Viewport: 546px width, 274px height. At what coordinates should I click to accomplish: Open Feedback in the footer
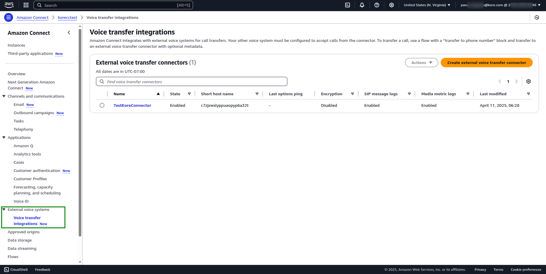(x=43, y=270)
